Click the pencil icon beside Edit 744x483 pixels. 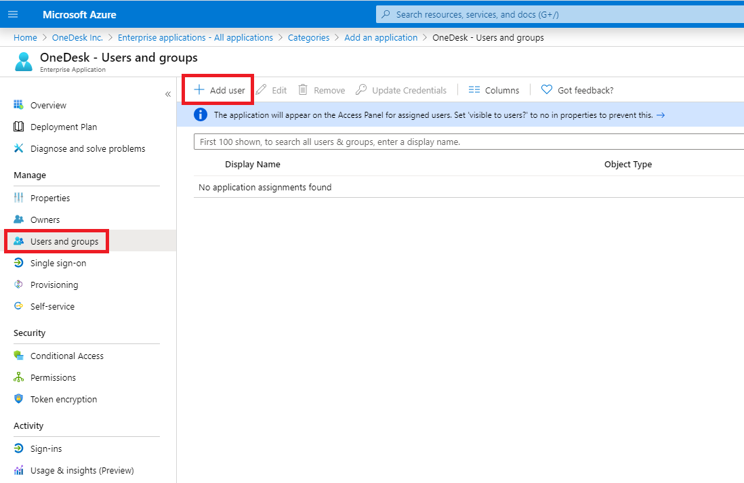[x=261, y=89]
